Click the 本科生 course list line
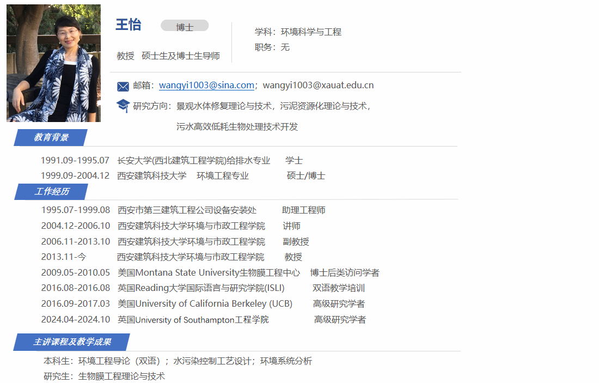The width and height of the screenshot is (599, 383). [x=178, y=361]
